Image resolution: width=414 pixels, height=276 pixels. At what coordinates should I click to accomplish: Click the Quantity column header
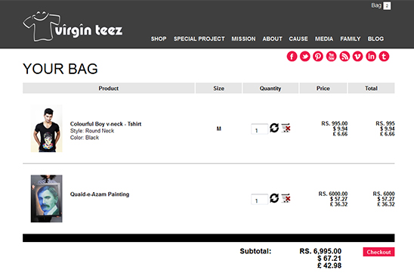click(x=270, y=88)
